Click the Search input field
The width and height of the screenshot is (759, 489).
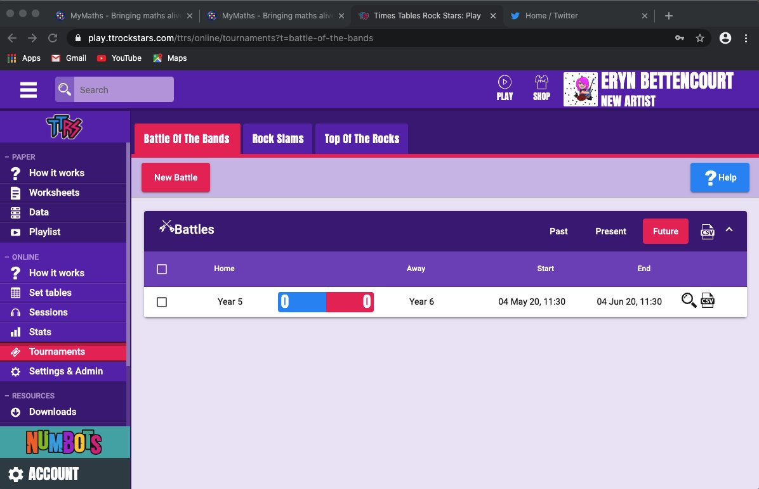[x=124, y=89]
